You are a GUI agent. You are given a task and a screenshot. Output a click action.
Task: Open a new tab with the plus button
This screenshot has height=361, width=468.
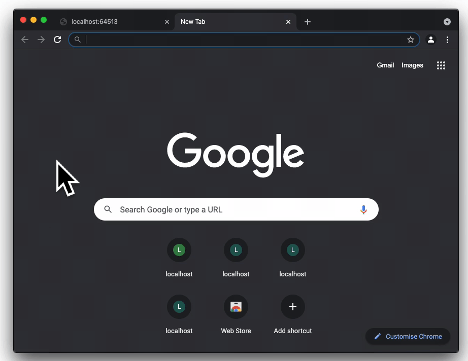308,22
